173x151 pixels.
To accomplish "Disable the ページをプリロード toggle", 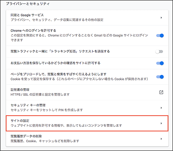I will (160, 77).
